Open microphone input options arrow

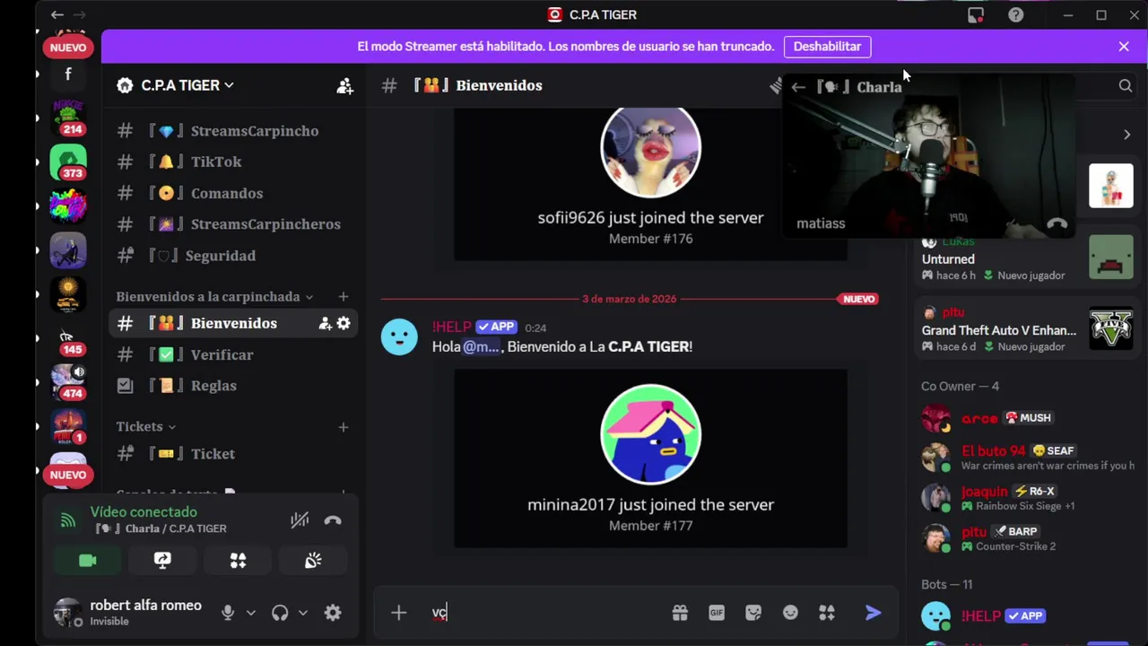(x=251, y=613)
